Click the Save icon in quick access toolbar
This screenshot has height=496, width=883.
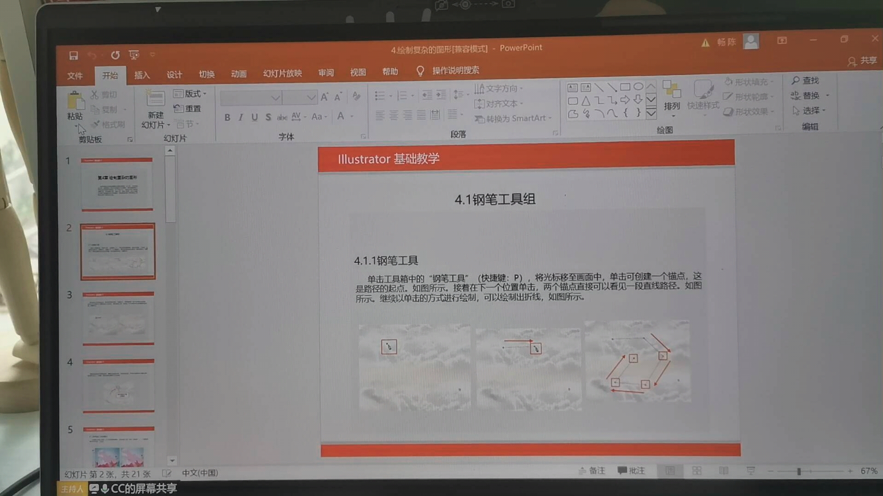click(x=73, y=56)
